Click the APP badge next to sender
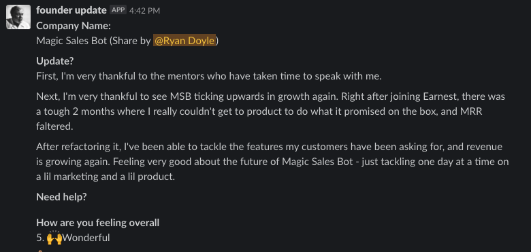The width and height of the screenshot is (531, 252). 118,10
